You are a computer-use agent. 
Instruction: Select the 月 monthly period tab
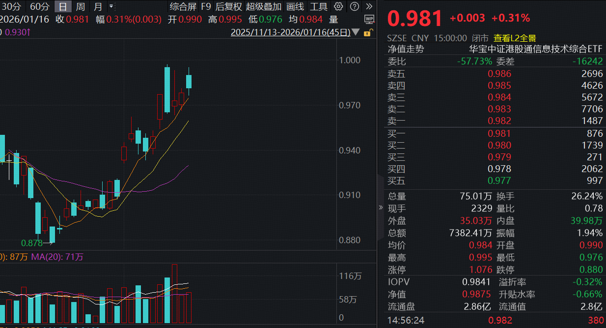(x=98, y=6)
